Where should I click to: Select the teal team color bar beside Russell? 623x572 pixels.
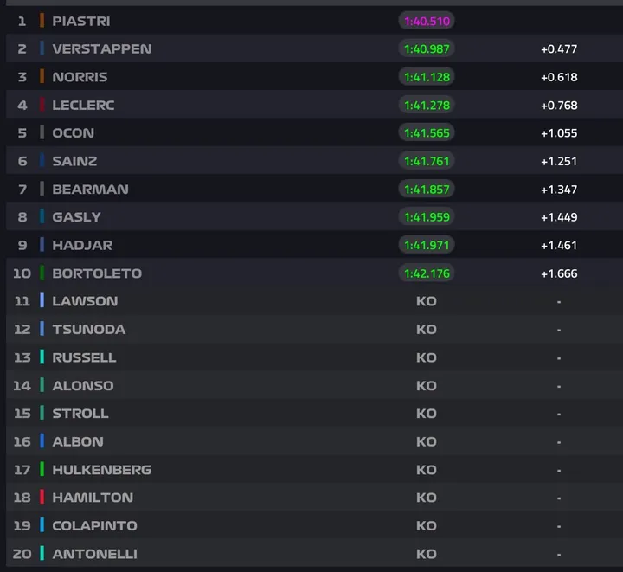[x=42, y=357]
